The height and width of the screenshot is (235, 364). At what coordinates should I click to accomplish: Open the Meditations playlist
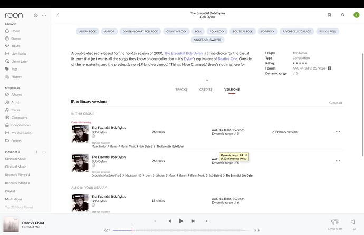click(14, 199)
